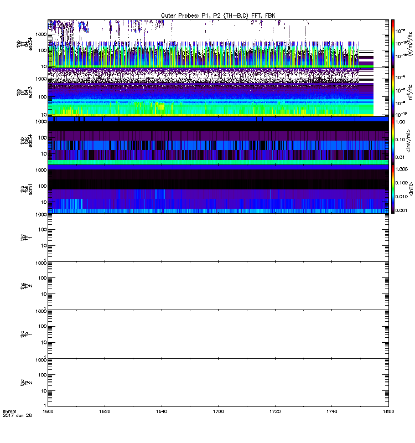Click the '1.000' tick on the <|nT|> color bar
This screenshot has height=443, width=415.
click(x=402, y=169)
